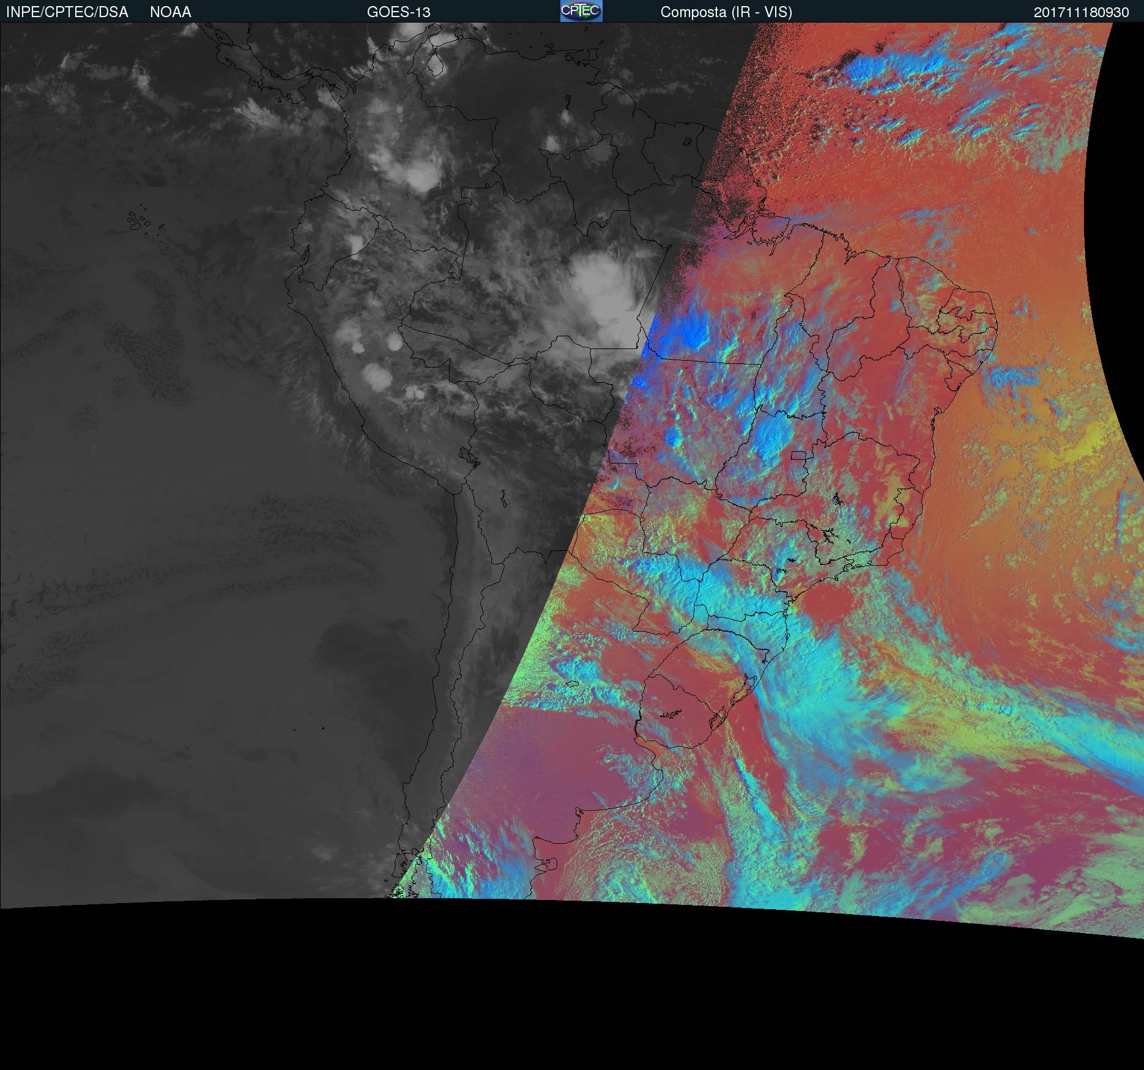1144x1070 pixels.
Task: Click the 201711180930 timestamp
Action: (1082, 12)
